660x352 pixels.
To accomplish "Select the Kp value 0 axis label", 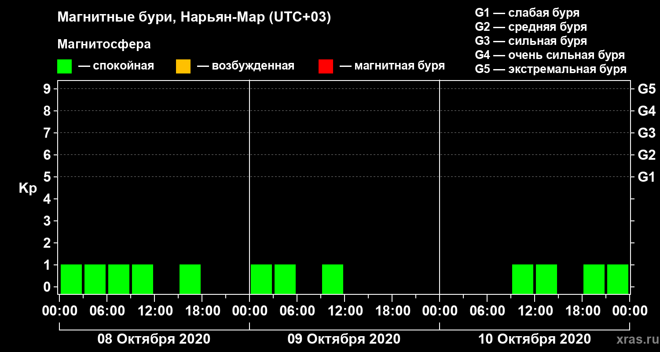I will click(48, 287).
